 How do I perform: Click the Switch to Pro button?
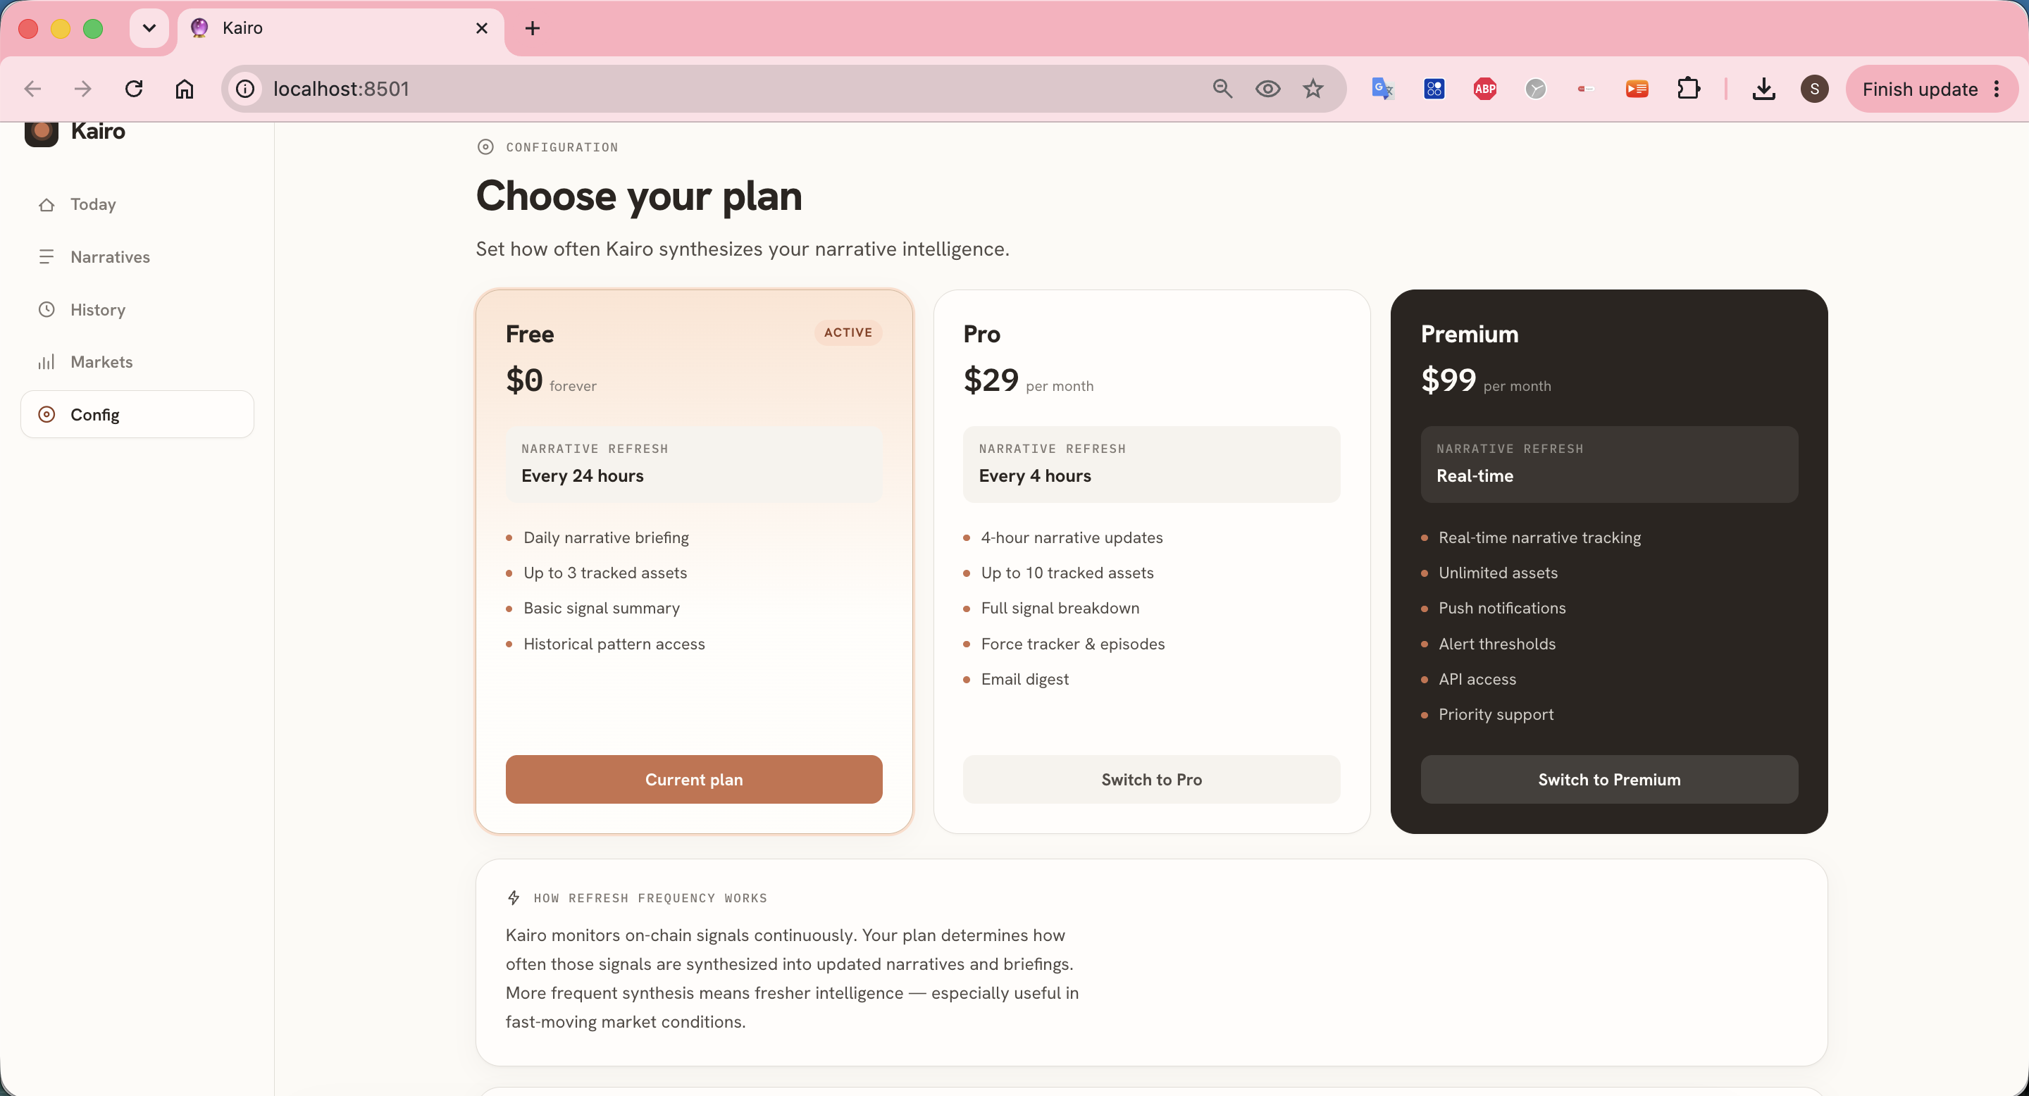pos(1150,779)
